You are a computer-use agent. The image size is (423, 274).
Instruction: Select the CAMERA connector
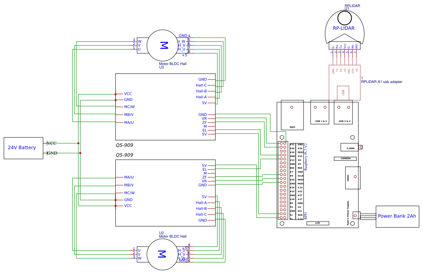(x=345, y=159)
